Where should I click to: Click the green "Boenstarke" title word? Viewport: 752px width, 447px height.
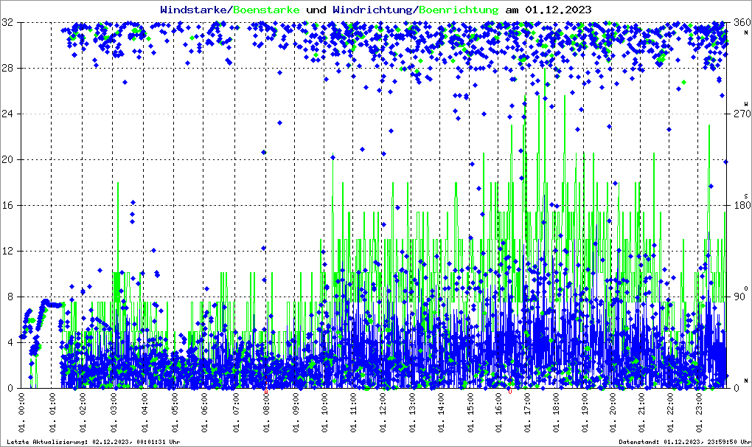(x=267, y=10)
